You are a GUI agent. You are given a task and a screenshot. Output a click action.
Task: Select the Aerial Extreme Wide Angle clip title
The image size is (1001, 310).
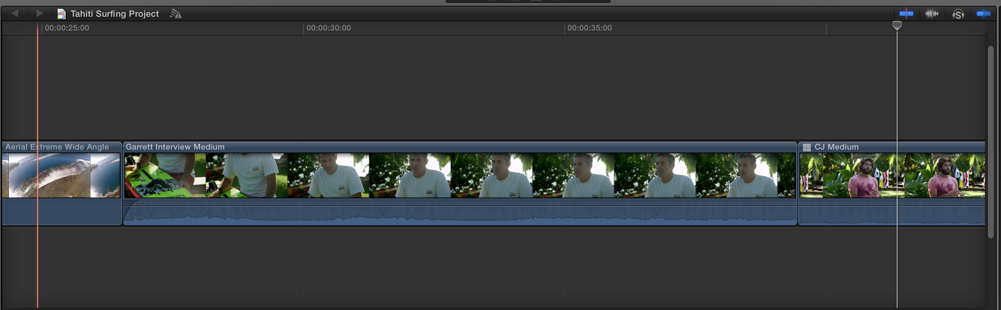(57, 147)
